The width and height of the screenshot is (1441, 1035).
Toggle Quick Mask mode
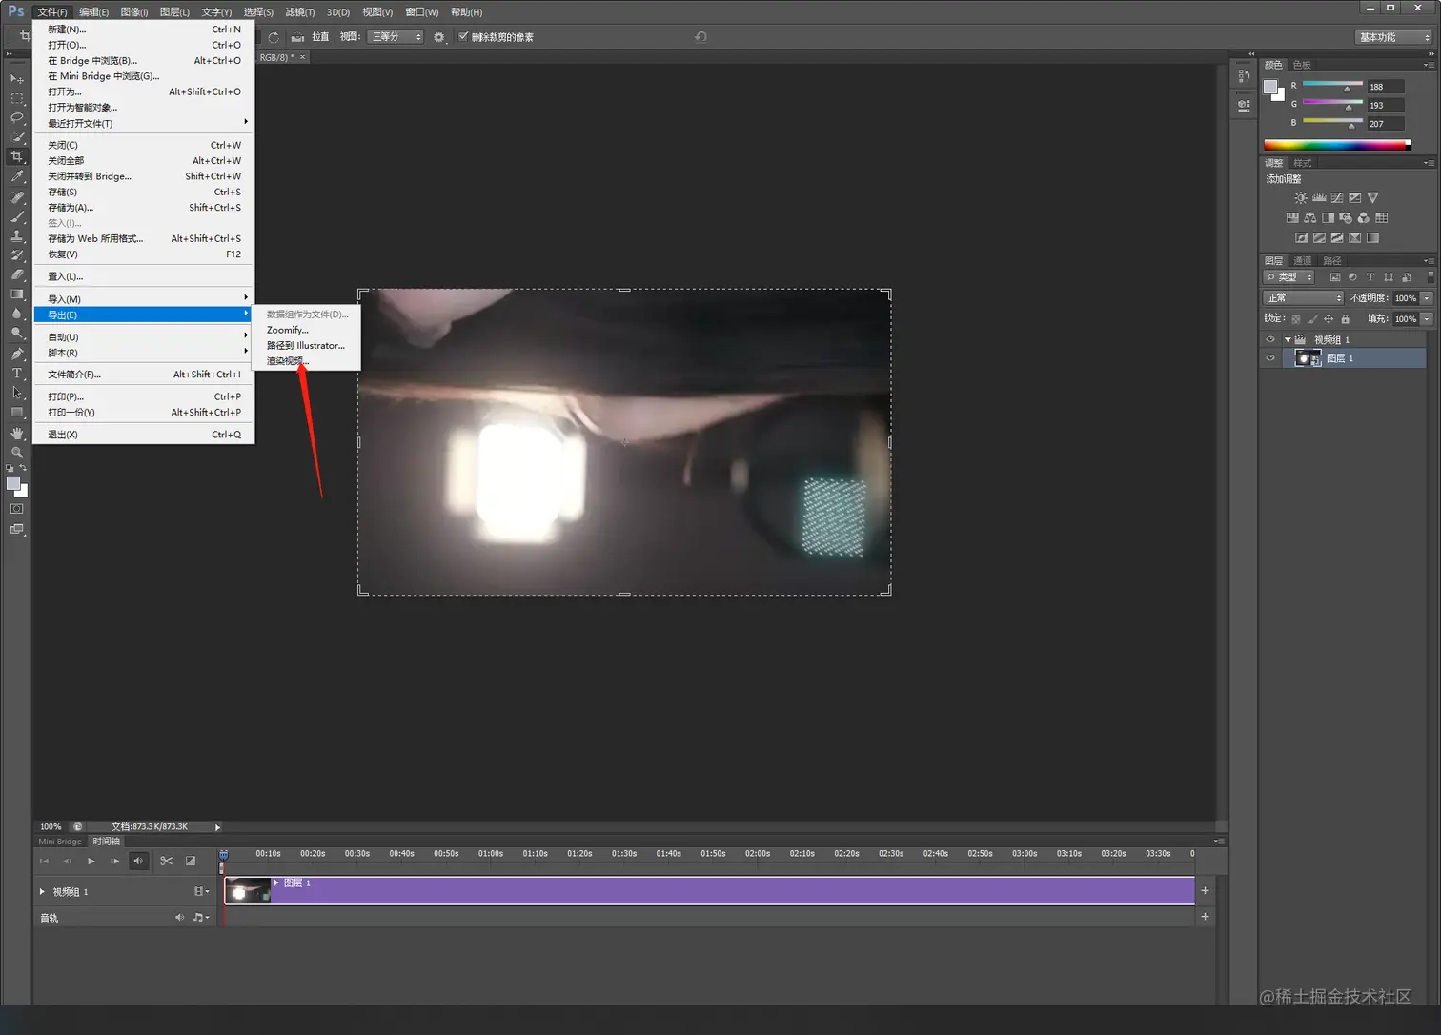[x=17, y=509]
